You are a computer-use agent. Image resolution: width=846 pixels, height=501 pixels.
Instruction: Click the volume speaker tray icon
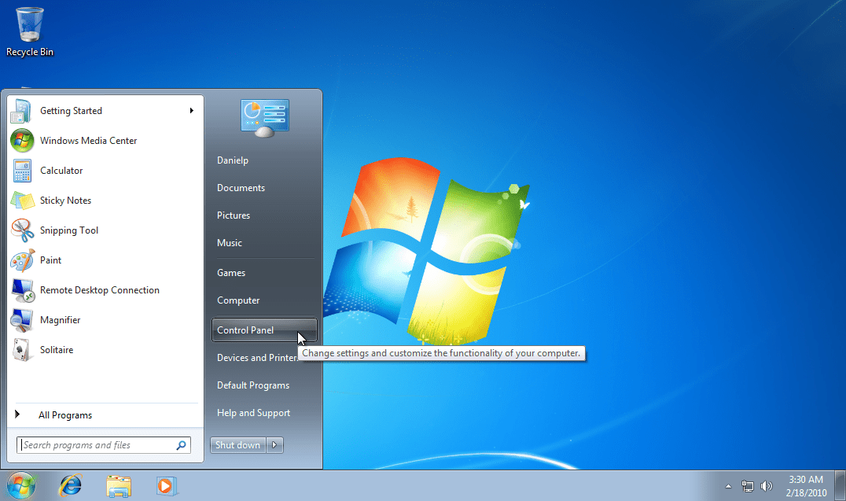pos(766,486)
